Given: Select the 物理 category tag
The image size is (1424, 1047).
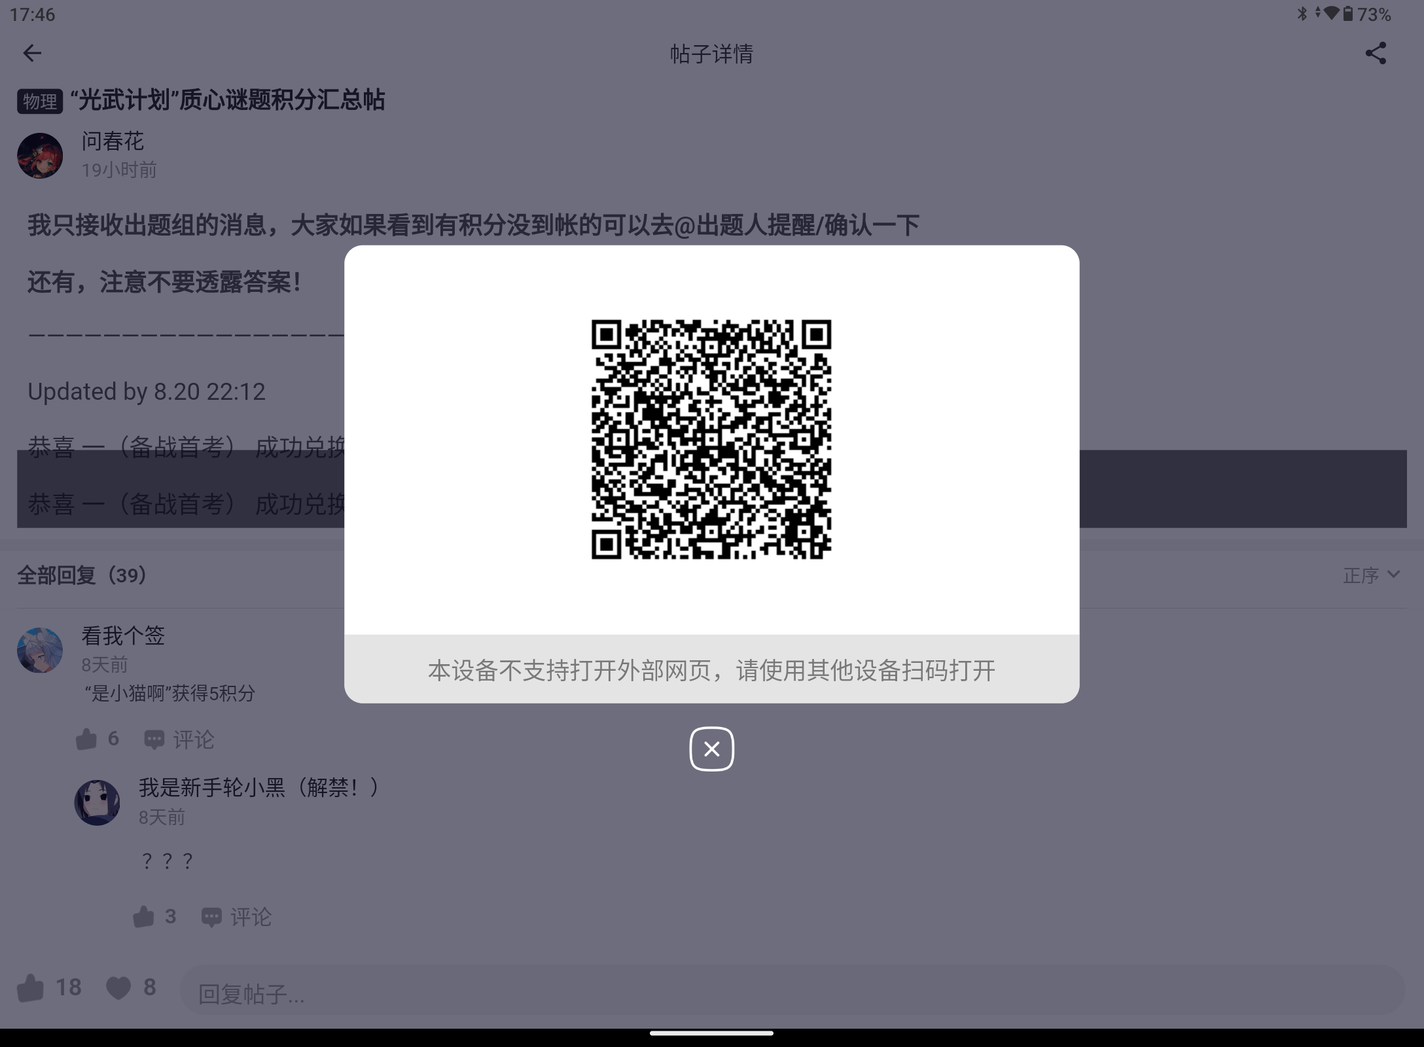Looking at the screenshot, I should point(40,101).
